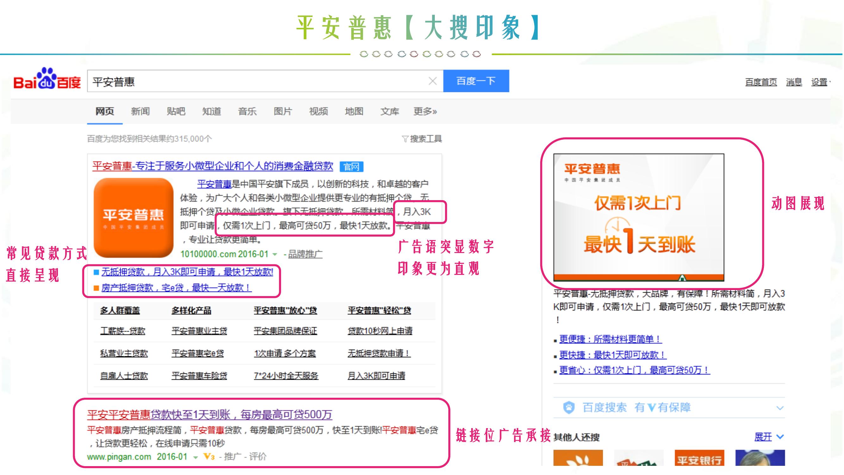The width and height of the screenshot is (844, 475).
Task: Click the orange 平安普惠 logo thumbnail
Action: [134, 218]
